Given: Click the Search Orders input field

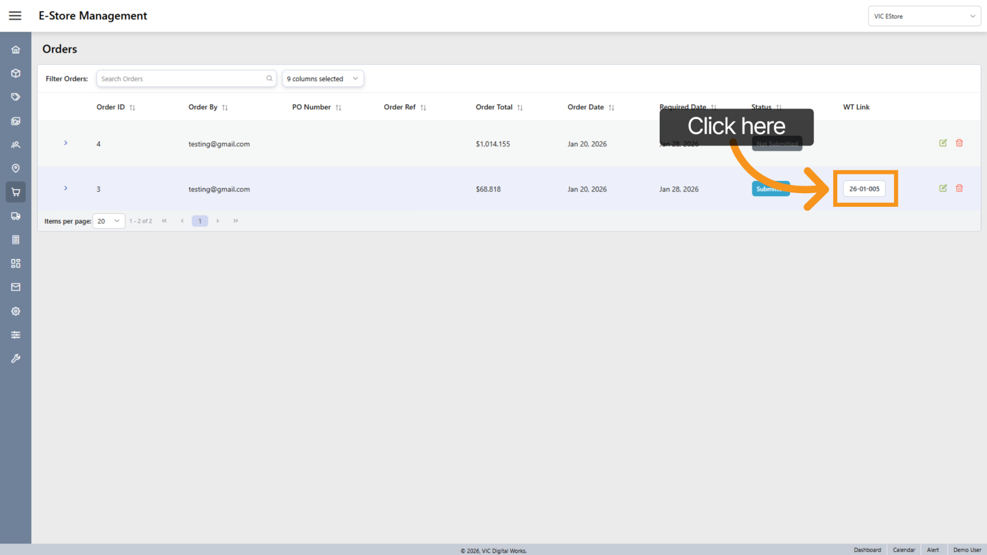Looking at the screenshot, I should click(182, 79).
